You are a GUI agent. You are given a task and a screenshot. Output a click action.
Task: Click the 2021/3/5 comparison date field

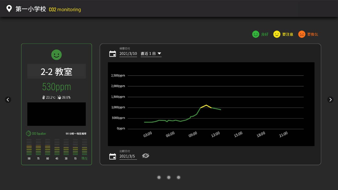click(128, 156)
